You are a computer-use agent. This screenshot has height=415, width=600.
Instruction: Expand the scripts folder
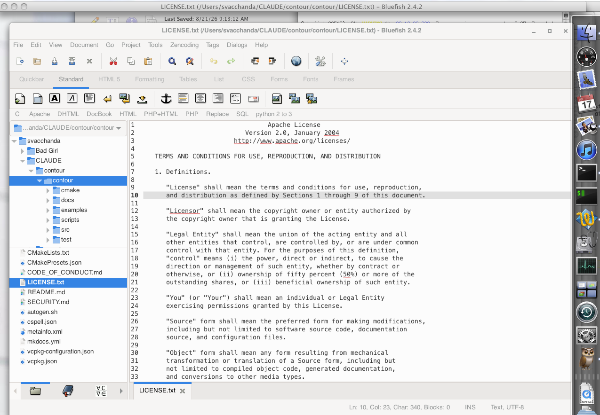point(48,220)
